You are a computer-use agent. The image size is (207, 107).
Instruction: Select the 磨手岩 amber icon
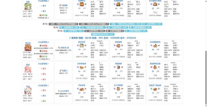tap(41, 57)
